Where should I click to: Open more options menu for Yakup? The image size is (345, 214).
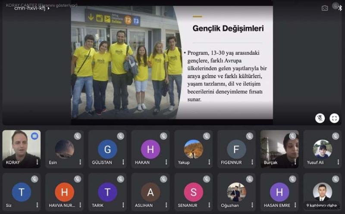(209, 162)
